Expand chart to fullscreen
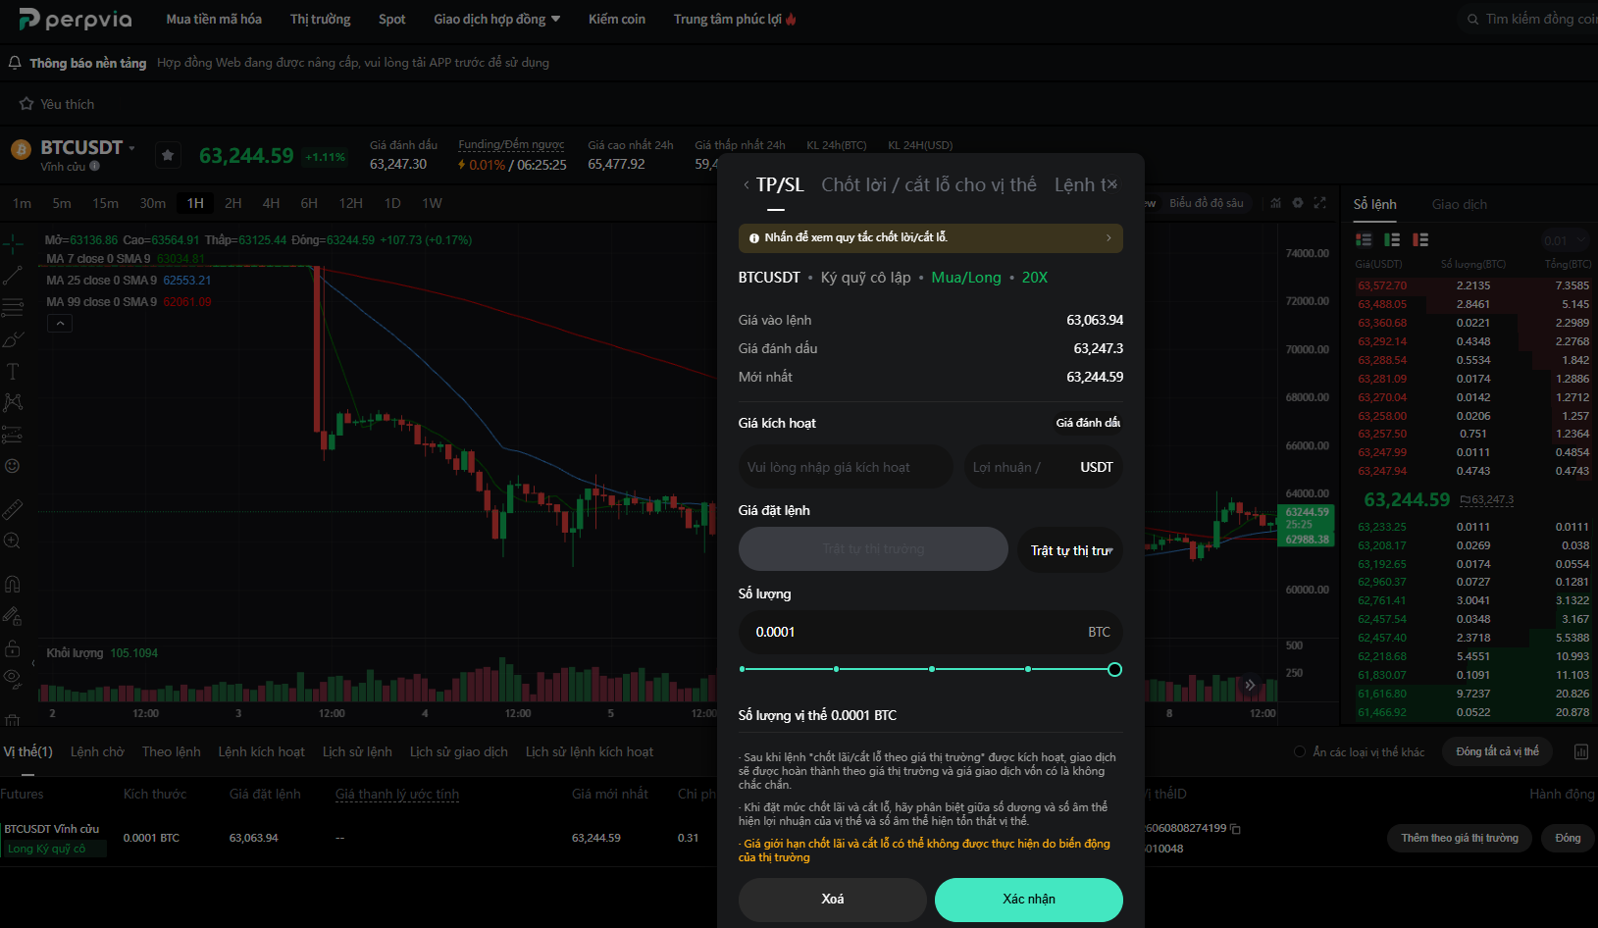This screenshot has height=928, width=1598. pyautogui.click(x=1320, y=203)
